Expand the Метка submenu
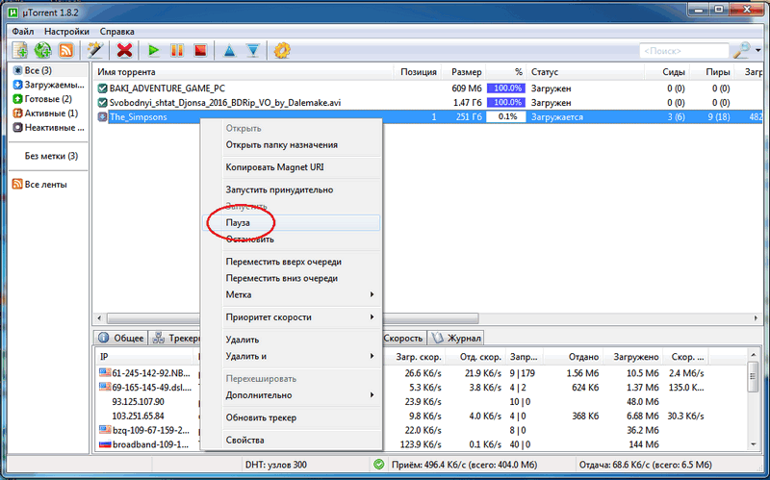The height and width of the screenshot is (480, 770). (292, 294)
